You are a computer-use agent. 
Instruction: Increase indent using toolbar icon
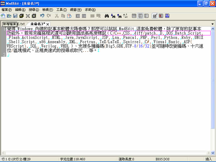pos(78,16)
